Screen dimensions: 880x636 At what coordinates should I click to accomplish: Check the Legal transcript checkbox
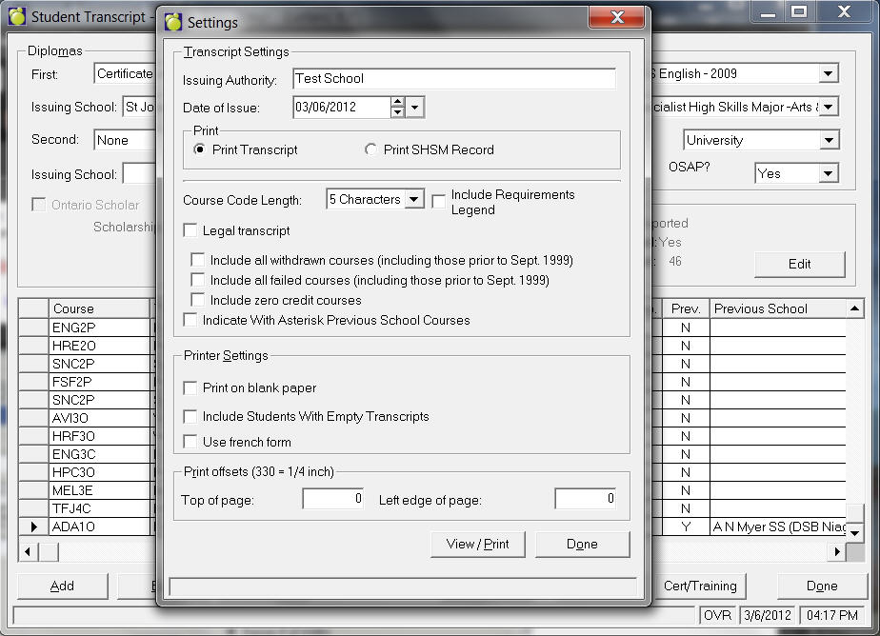click(190, 230)
